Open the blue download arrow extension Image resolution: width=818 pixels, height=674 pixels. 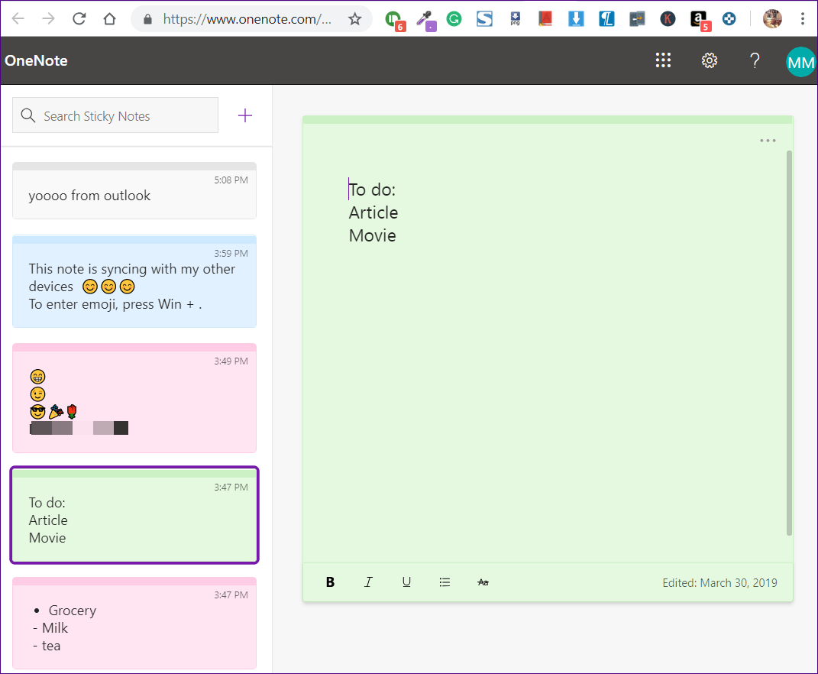click(576, 19)
